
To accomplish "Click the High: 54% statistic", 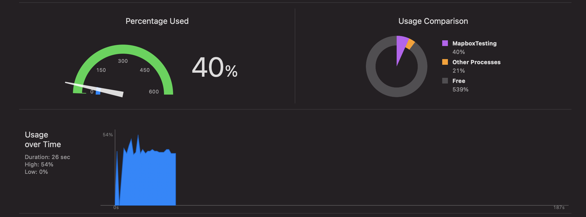I will tap(39, 164).
